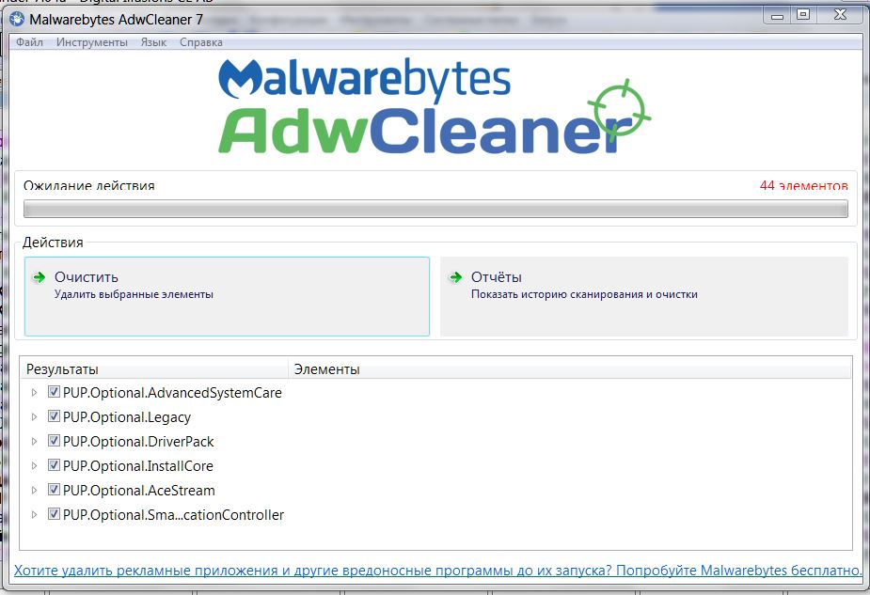Click the Ожидание действия status text

point(89,186)
